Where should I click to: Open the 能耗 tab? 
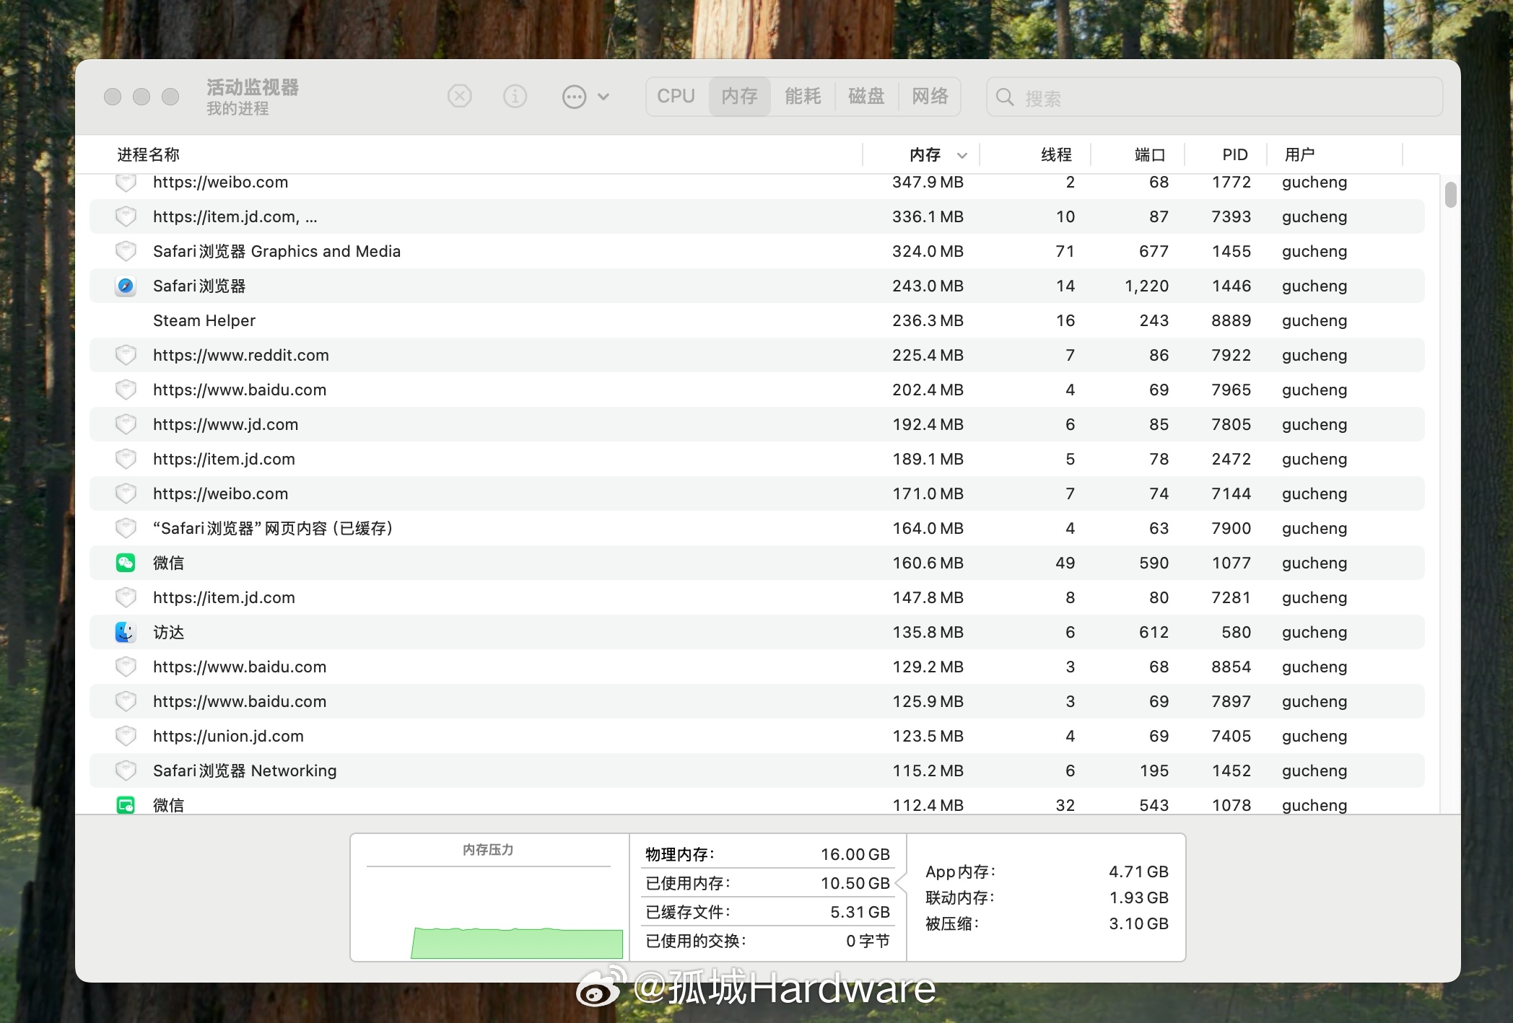tap(803, 96)
